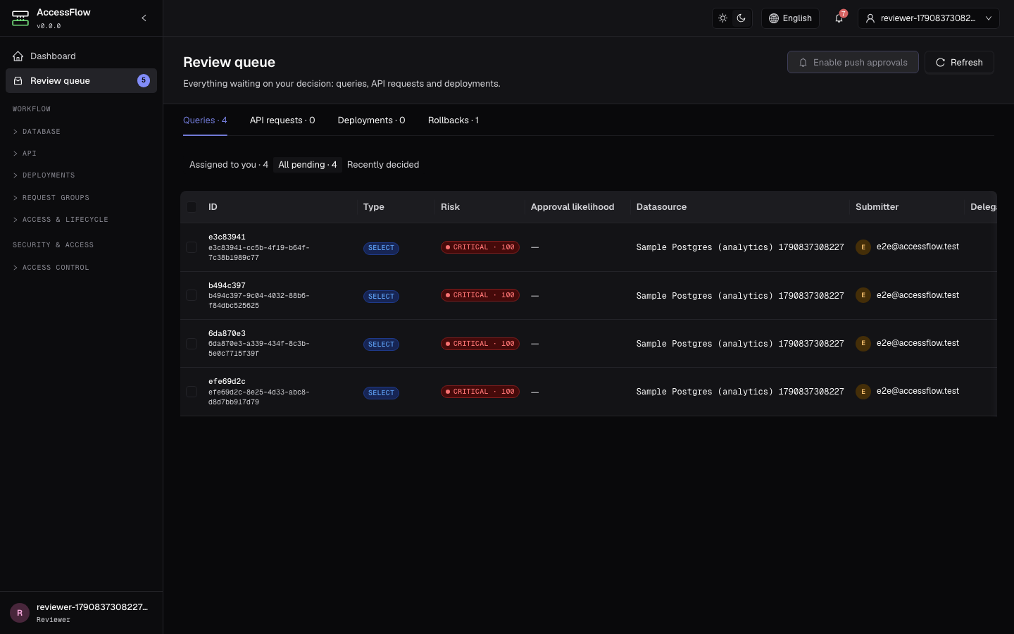Toggle the select-all checkbox in table header

[192, 207]
